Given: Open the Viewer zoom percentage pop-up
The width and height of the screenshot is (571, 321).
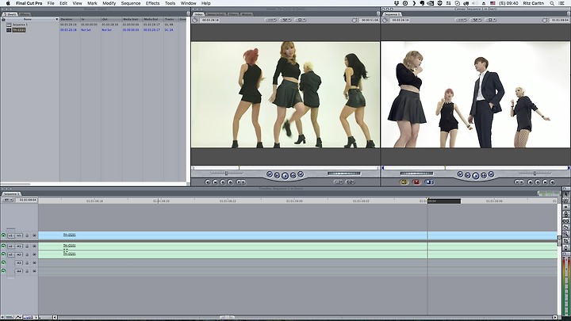Looking at the screenshot, I should pyautogui.click(x=270, y=20).
